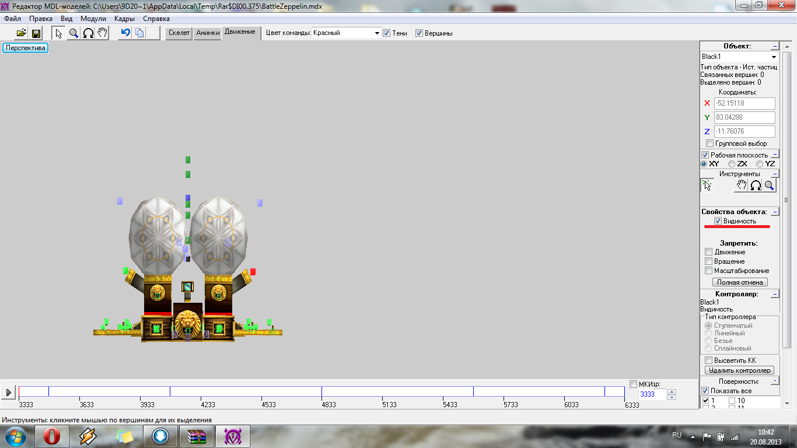Collapse the Контроллер section
The width and height of the screenshot is (797, 448).
pyautogui.click(x=775, y=294)
